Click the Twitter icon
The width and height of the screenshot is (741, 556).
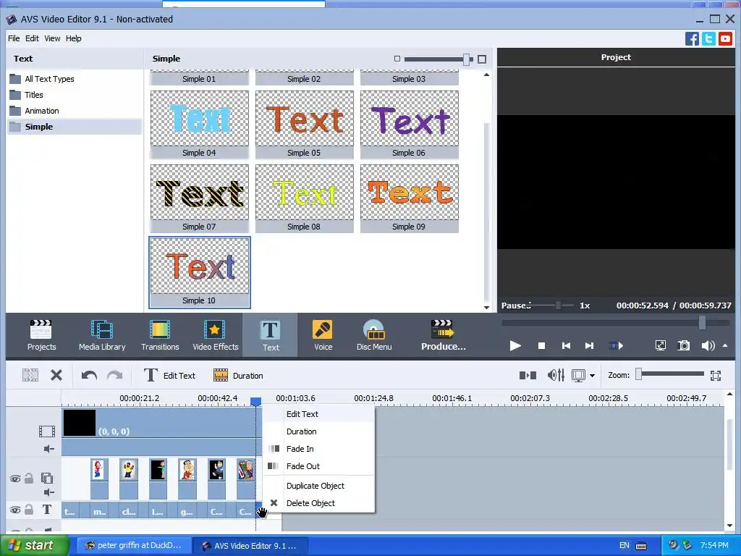tap(708, 39)
